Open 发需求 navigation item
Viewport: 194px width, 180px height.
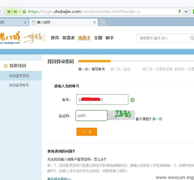point(68,38)
